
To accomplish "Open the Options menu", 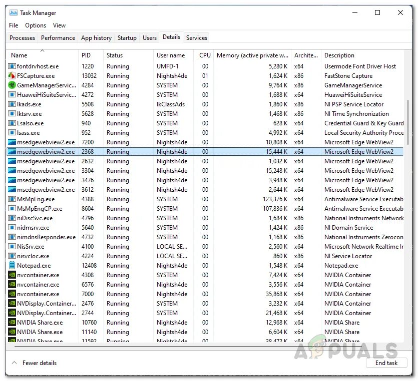I will point(36,25).
